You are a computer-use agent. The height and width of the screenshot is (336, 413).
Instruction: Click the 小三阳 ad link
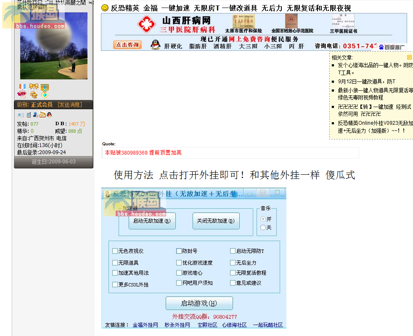(x=273, y=46)
